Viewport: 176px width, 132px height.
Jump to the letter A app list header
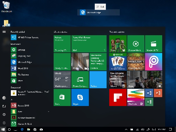click(12, 100)
